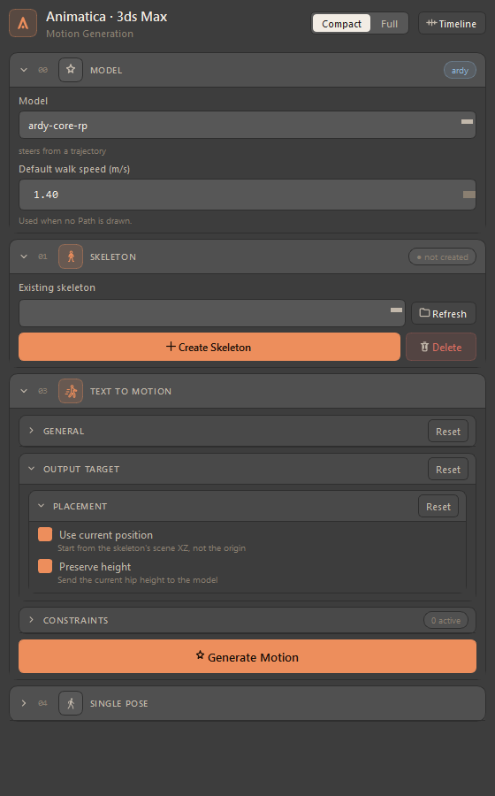
Task: Switch to Compact view mode
Action: pyautogui.click(x=341, y=24)
